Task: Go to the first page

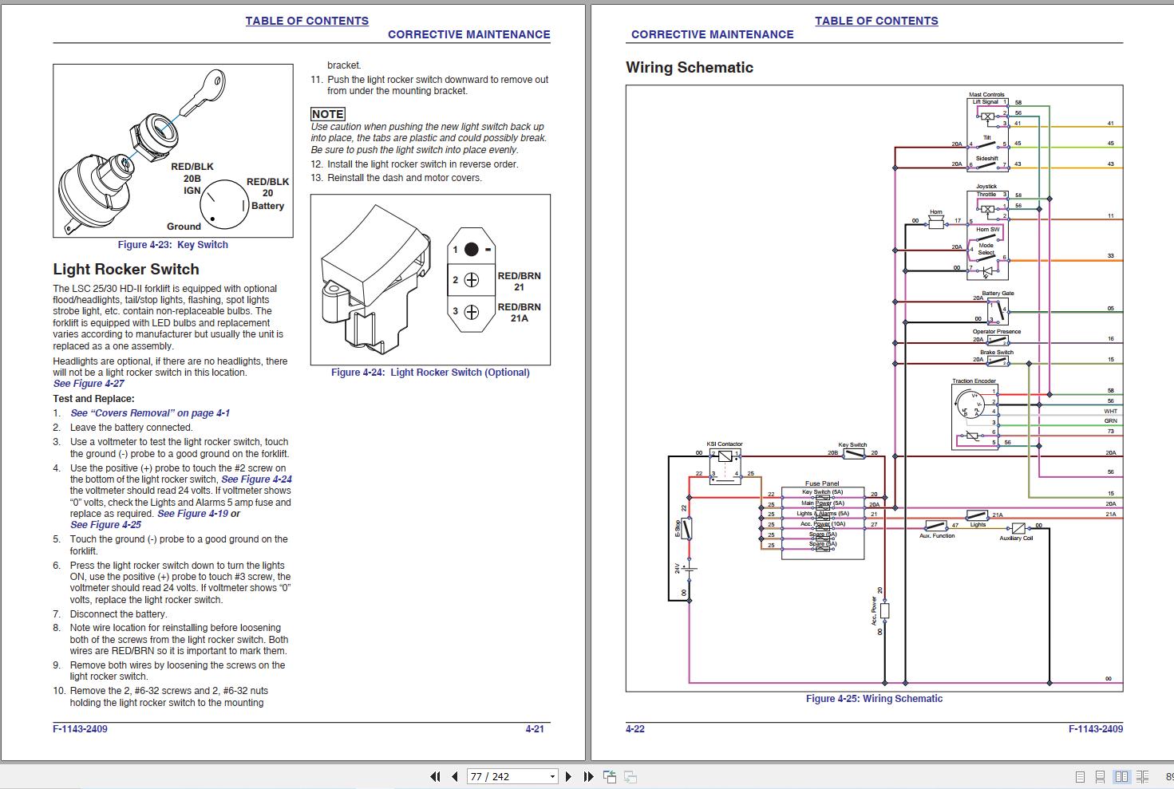Action: [435, 776]
